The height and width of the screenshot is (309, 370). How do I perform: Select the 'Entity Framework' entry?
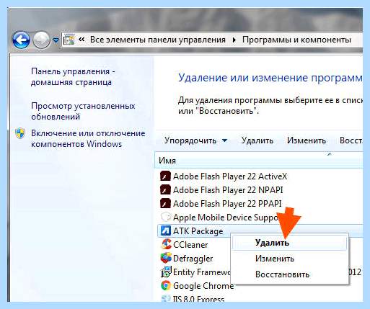201,272
